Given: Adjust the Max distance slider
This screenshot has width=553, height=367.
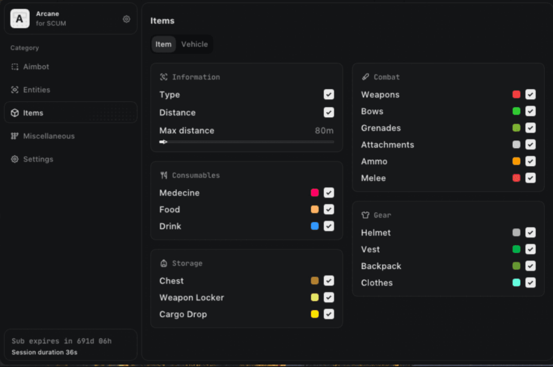Looking at the screenshot, I should 164,142.
